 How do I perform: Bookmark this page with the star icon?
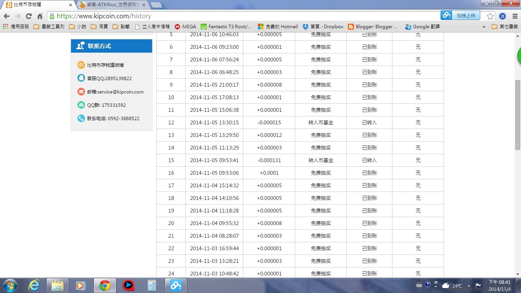(x=490, y=16)
